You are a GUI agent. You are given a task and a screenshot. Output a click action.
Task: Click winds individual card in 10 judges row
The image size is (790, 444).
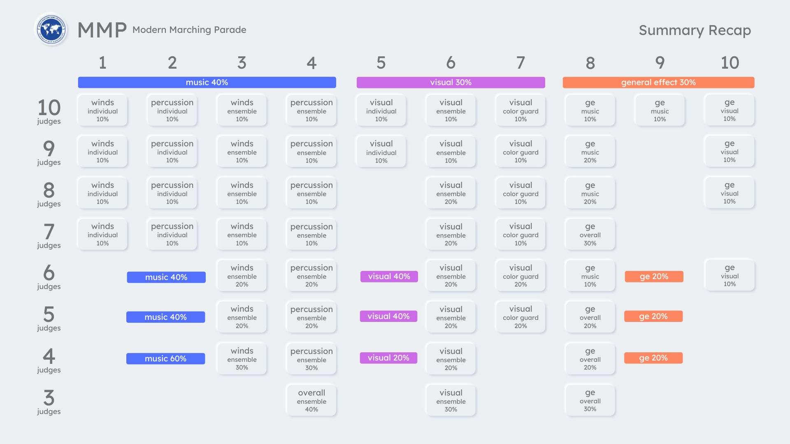point(102,110)
